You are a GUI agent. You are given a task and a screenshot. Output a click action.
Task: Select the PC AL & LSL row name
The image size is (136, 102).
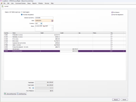[16, 39]
